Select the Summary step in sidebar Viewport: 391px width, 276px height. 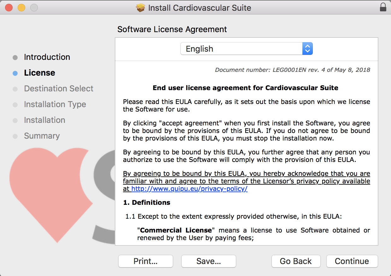(42, 136)
